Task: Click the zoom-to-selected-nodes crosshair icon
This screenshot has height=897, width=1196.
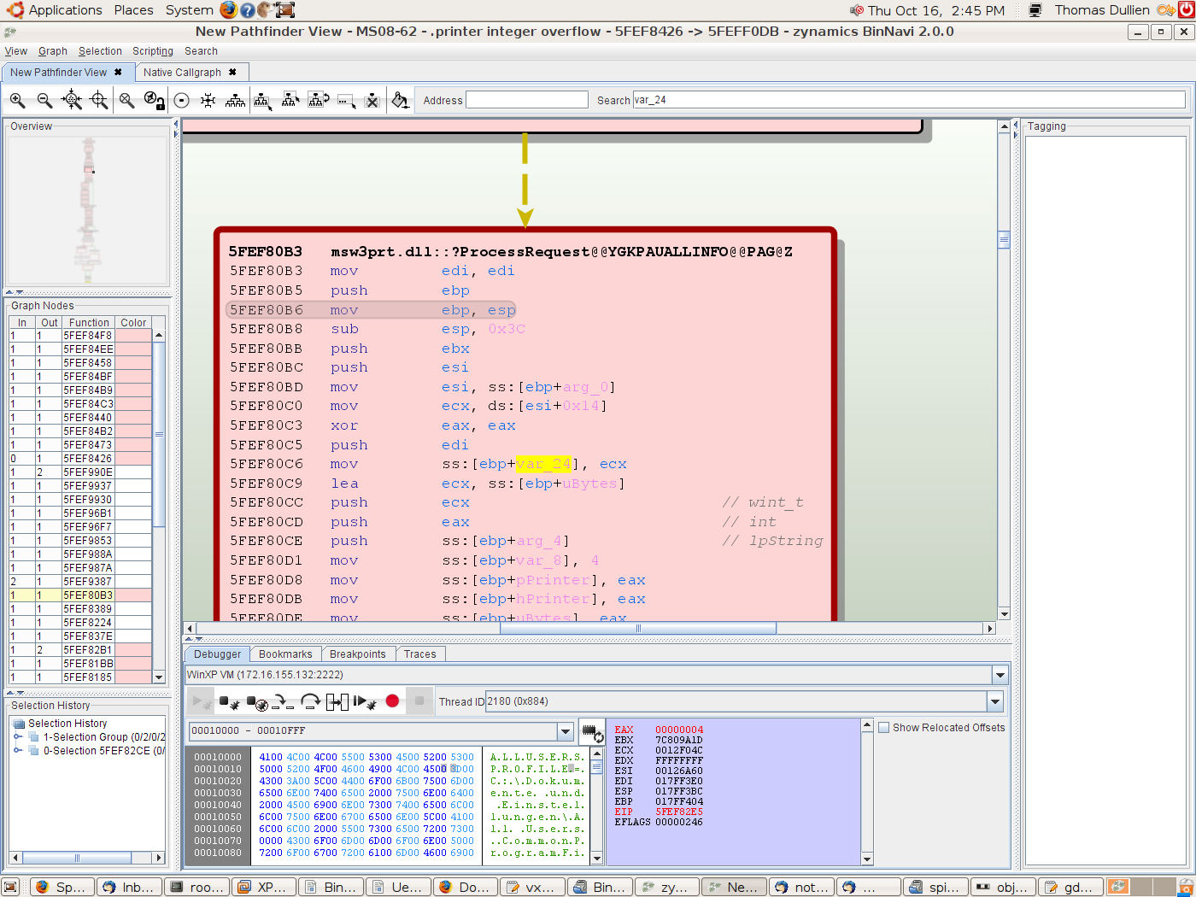Action: [x=99, y=101]
